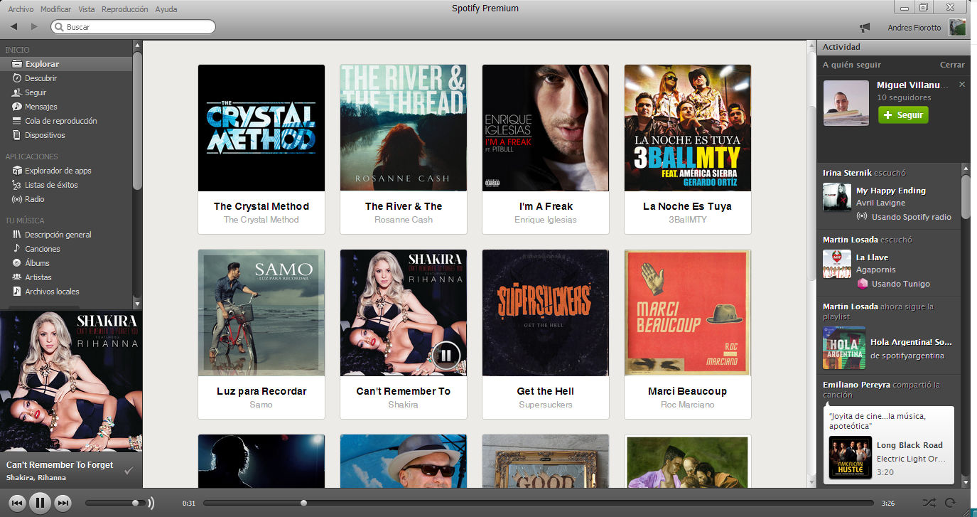Open The River & The Thread album
977x517 pixels.
404,128
